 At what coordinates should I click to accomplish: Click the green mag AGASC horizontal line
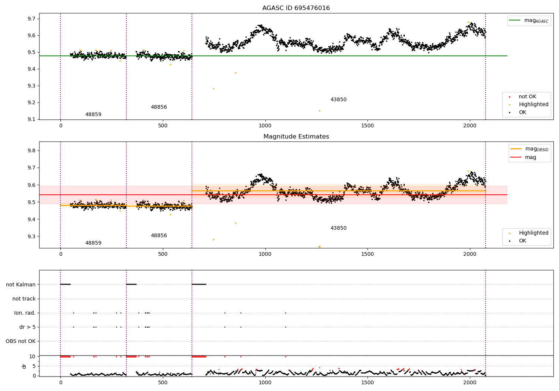(x=273, y=56)
